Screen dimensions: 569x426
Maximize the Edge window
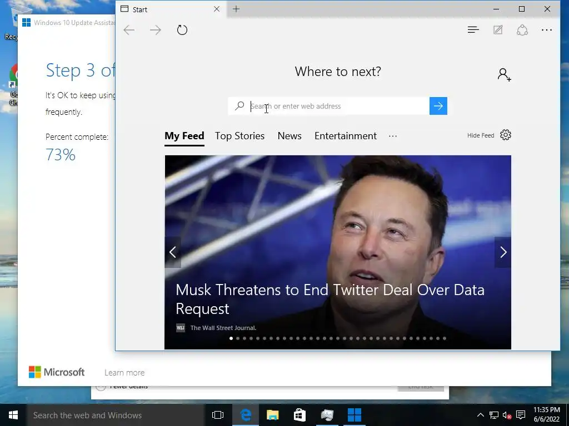click(x=521, y=9)
